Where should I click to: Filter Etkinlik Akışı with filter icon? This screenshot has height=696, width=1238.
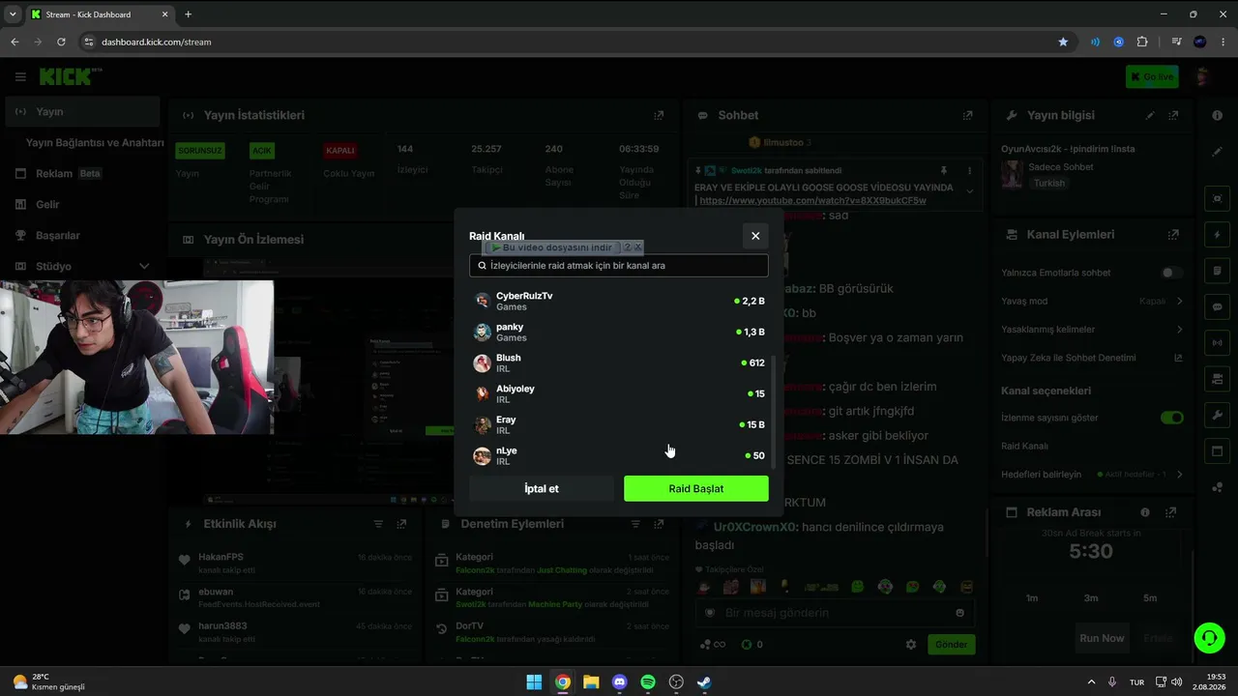tap(378, 524)
